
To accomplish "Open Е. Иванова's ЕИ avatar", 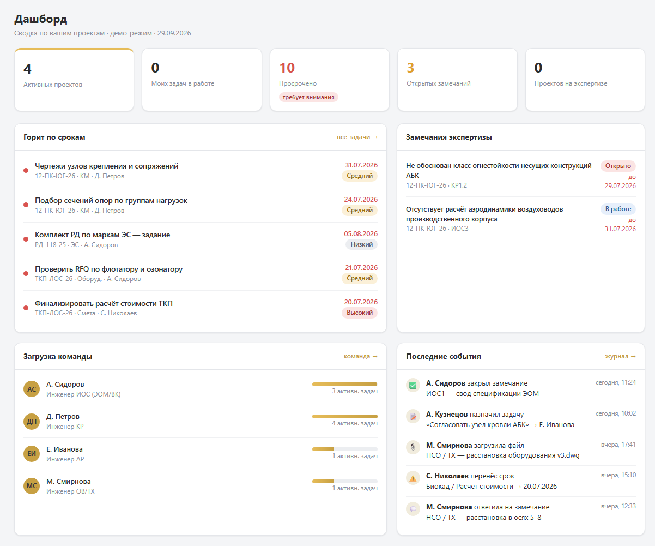I will pyautogui.click(x=32, y=454).
